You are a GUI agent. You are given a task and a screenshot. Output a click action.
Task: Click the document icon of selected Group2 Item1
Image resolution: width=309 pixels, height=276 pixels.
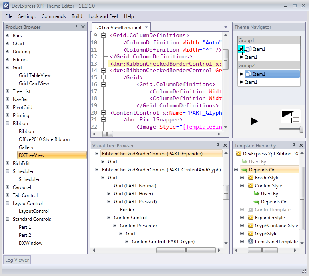pyautogui.click(x=249, y=74)
